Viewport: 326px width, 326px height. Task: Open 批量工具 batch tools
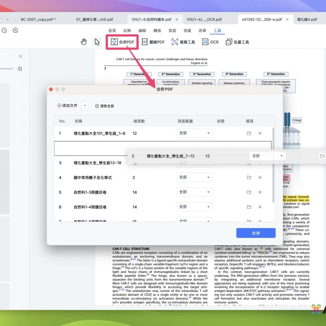coord(237,42)
